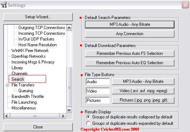Viewport: 190px width, 132px height.
Task: Select the Search tree item
Action: tap(18, 79)
